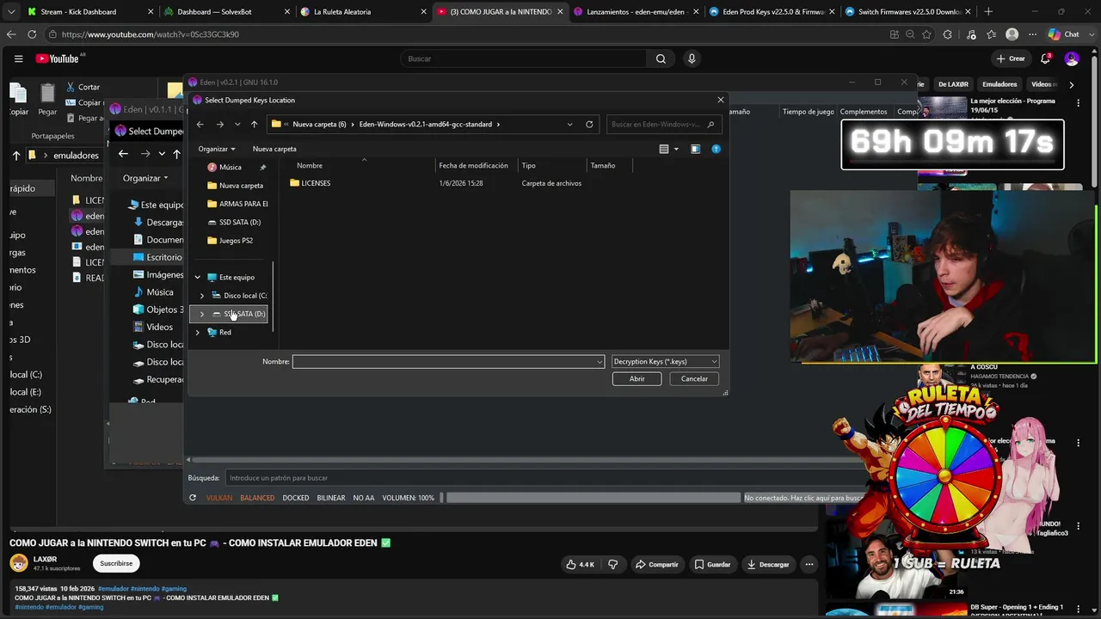Toggle BILINEAR filter in Eden status bar

pyautogui.click(x=331, y=498)
